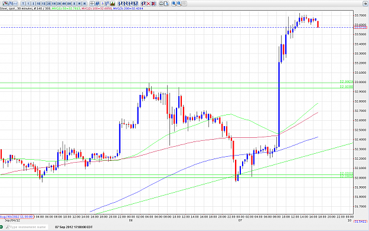Click the upper green resistance level label
Image resolution: width=369 pixels, height=231 pixels.
point(346,81)
